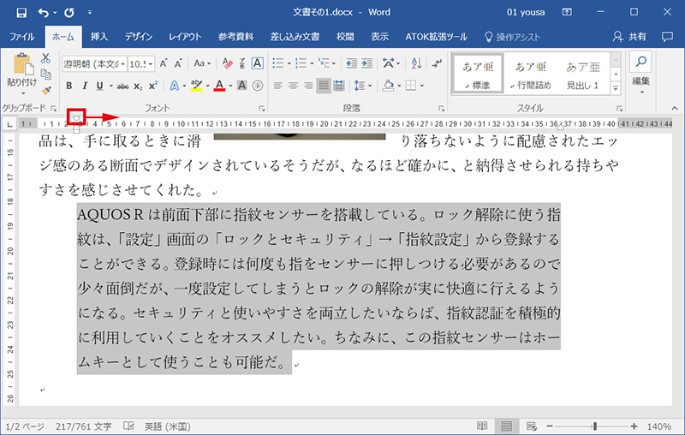Apply the yellow text highlight color

197,86
